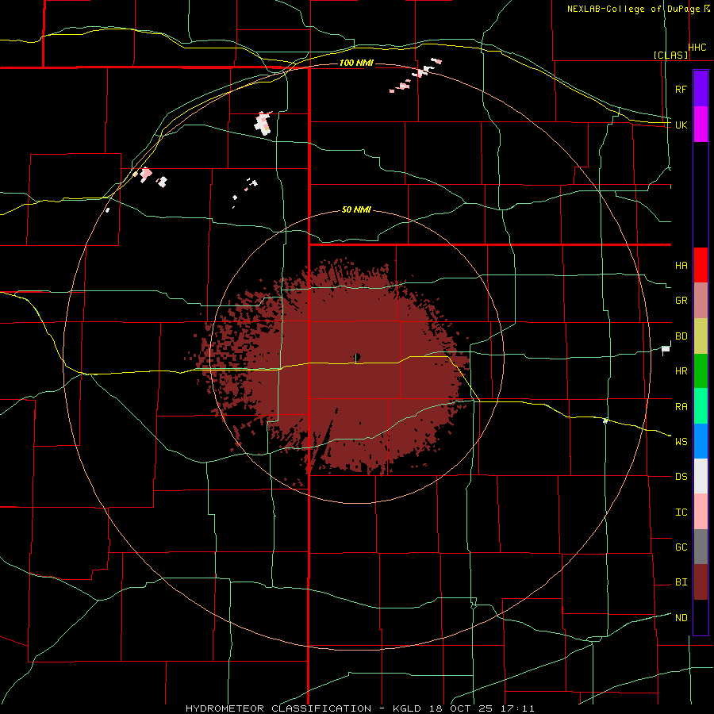Click the DS white legend swatch
Image resolution: width=714 pixels, height=714 pixels.
click(701, 476)
